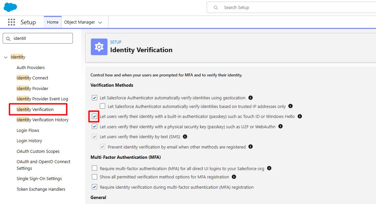Open Login Flows in sidebar
Viewport: 376px width, 204px height.
click(x=28, y=130)
